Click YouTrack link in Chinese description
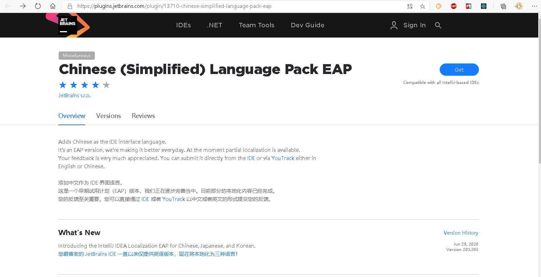The height and width of the screenshot is (277, 541). click(x=174, y=199)
